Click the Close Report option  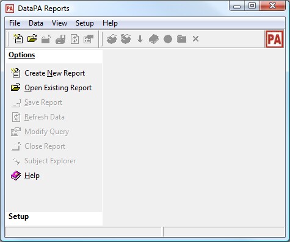tap(45, 146)
